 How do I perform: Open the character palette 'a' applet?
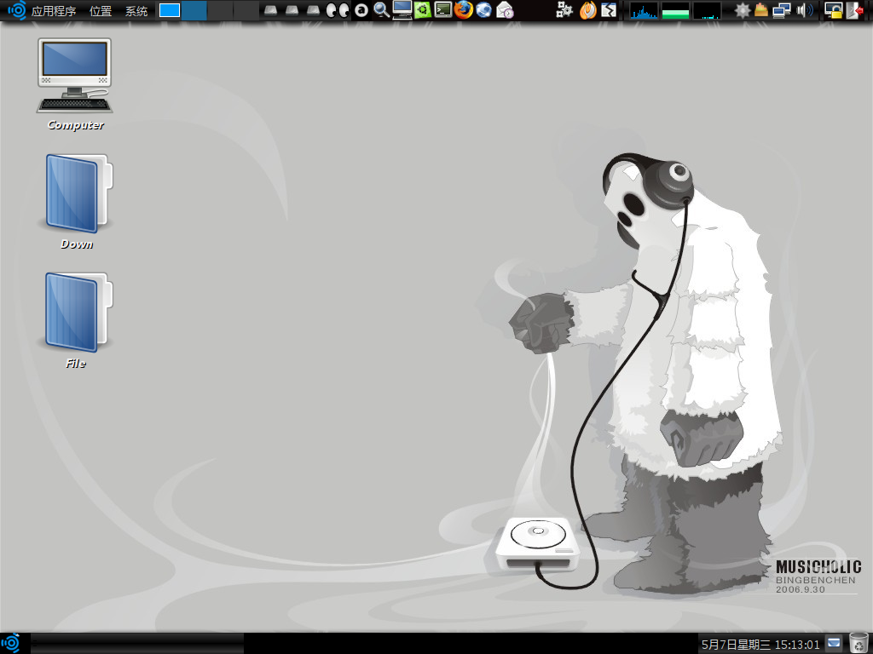point(361,10)
